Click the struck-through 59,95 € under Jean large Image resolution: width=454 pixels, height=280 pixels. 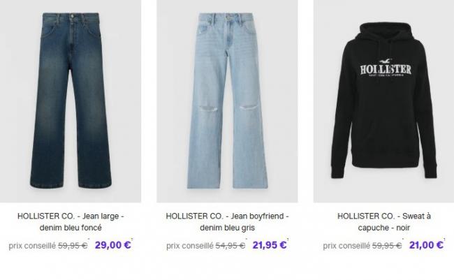73,246
